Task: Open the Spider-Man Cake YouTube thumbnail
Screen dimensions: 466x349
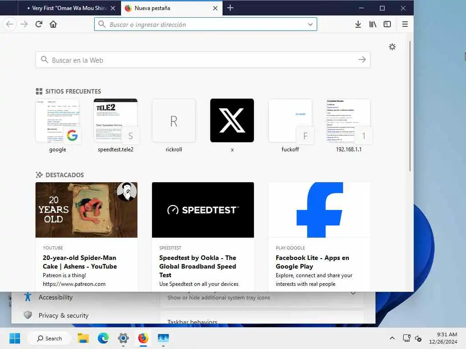Action: 86,210
